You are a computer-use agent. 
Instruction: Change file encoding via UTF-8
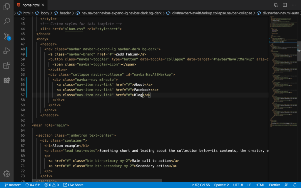[238, 185]
